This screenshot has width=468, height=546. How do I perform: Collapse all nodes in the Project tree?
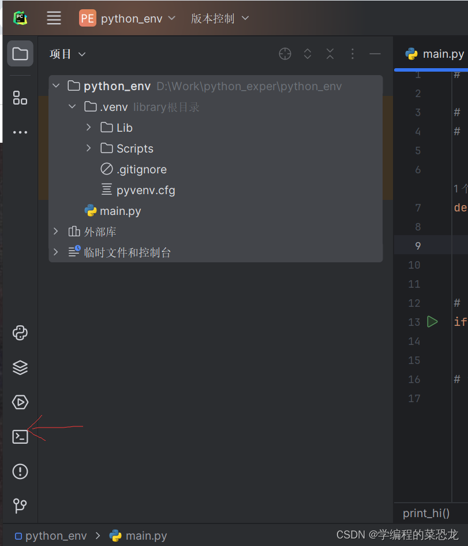point(330,53)
